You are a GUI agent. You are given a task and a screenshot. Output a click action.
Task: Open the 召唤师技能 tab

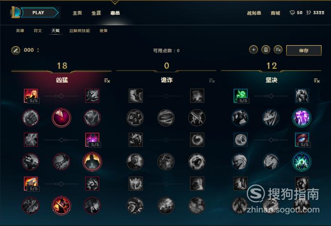point(79,31)
